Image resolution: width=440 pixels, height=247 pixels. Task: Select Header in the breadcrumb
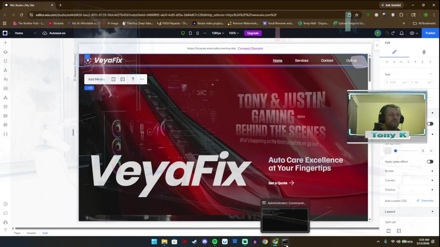pyautogui.click(x=31, y=233)
